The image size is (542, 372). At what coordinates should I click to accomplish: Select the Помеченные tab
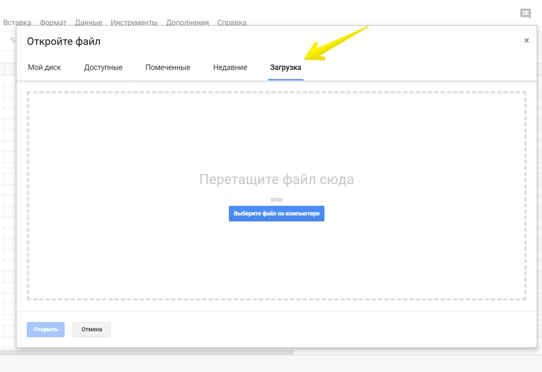coord(167,67)
